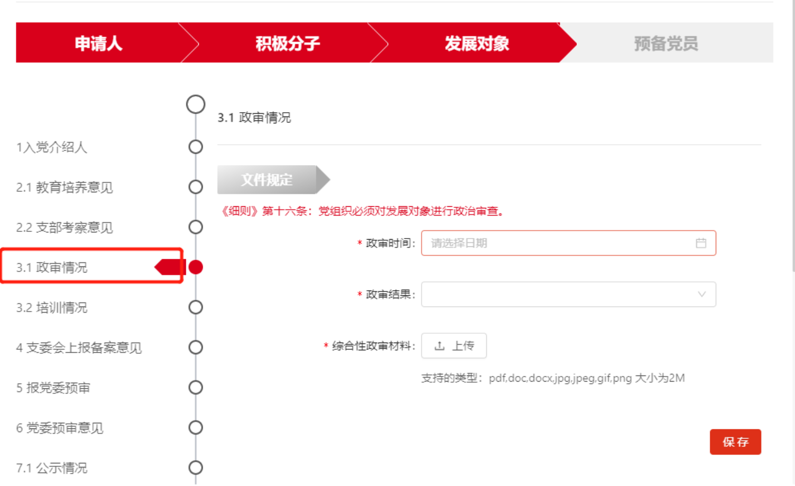Switch to the 积极分子 stage tab
Viewport: 795px width, 486px height.
(x=288, y=43)
